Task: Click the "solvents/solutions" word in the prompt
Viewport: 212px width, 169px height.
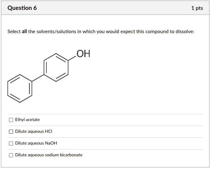Action: pyautogui.click(x=56, y=32)
